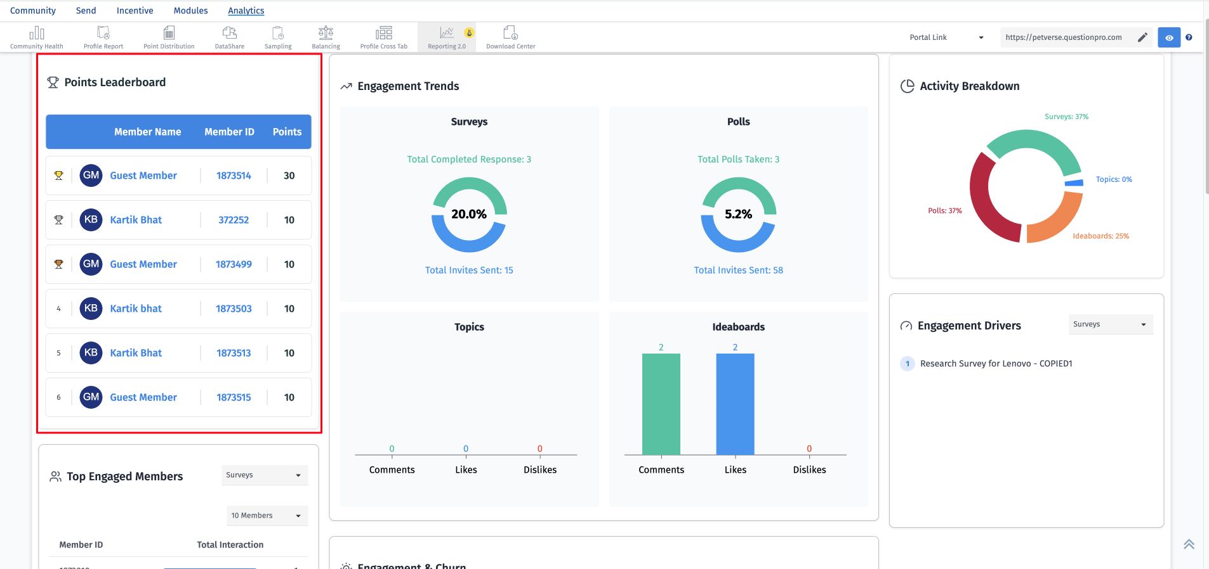Image resolution: width=1209 pixels, height=569 pixels.
Task: Open the DataShare tool
Action: 230,37
